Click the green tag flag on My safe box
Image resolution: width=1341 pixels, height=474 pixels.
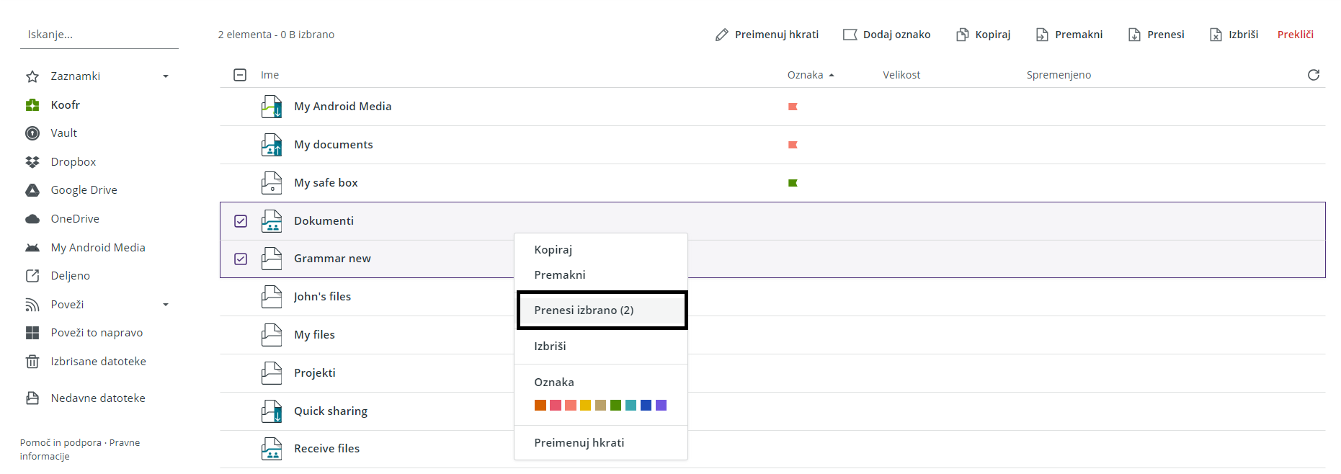click(793, 183)
